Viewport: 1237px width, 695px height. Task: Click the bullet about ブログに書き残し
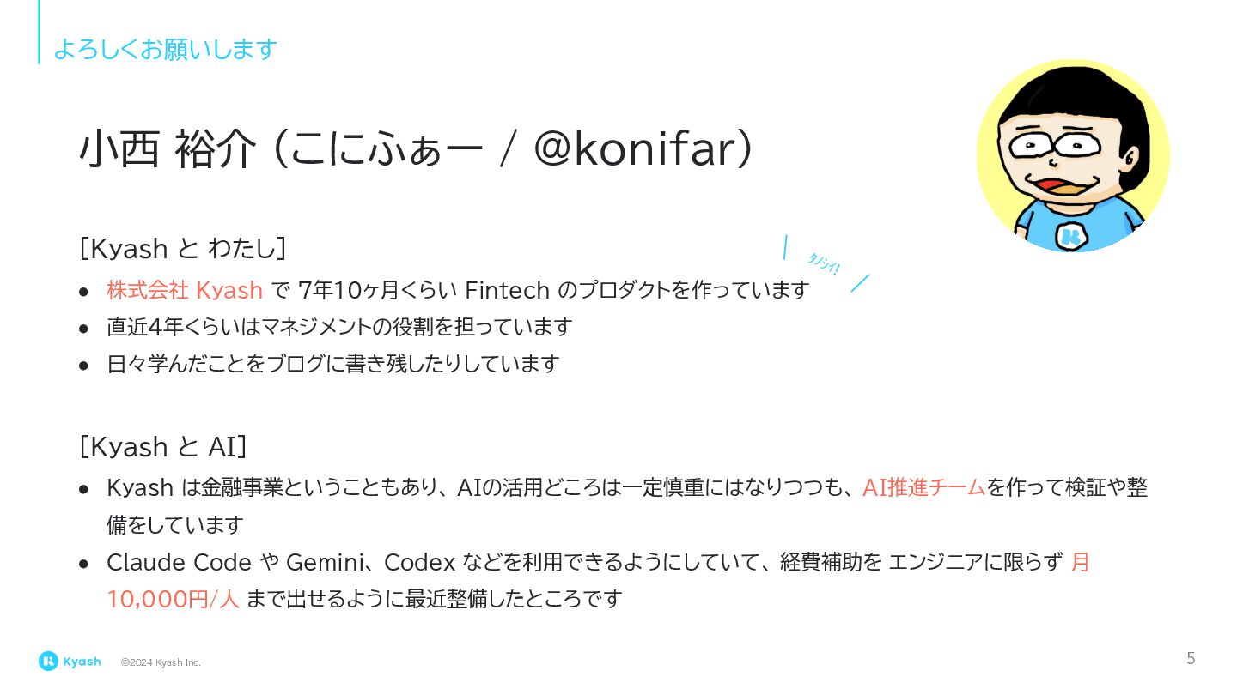333,364
